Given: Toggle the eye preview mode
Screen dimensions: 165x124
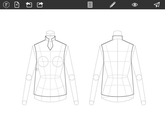Looking at the screenshot, I should [x=135, y=5].
